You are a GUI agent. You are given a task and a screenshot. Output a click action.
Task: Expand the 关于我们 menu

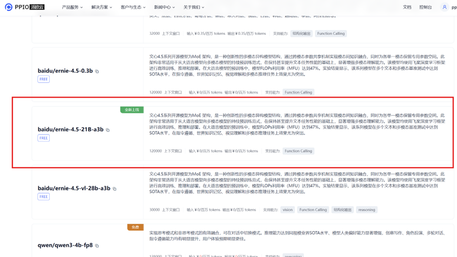click(x=193, y=7)
